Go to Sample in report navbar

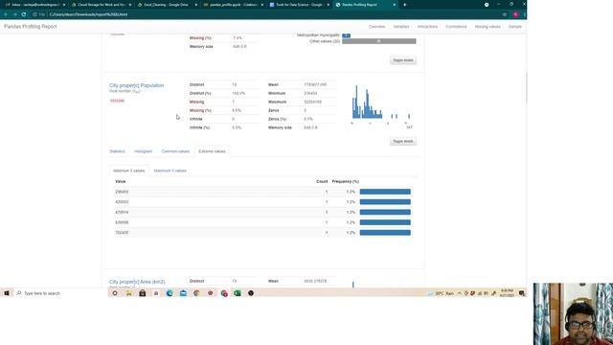(515, 27)
